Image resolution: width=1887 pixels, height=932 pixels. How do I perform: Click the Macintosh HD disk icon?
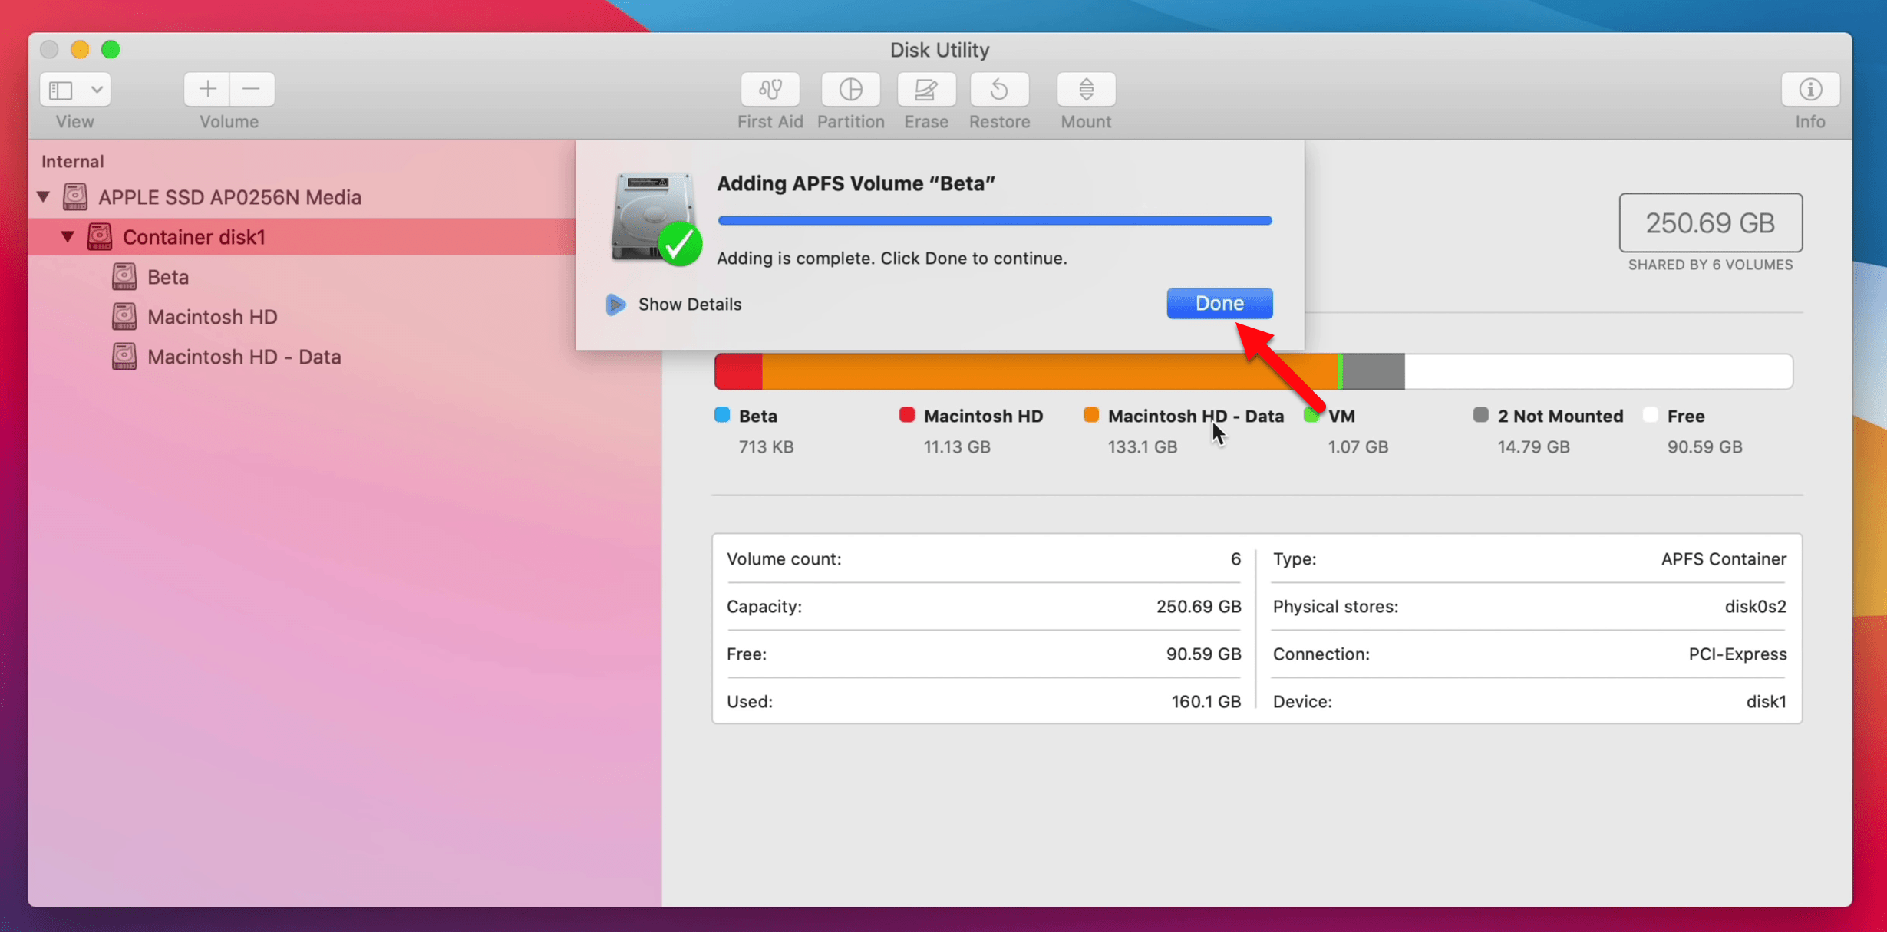[x=124, y=316]
